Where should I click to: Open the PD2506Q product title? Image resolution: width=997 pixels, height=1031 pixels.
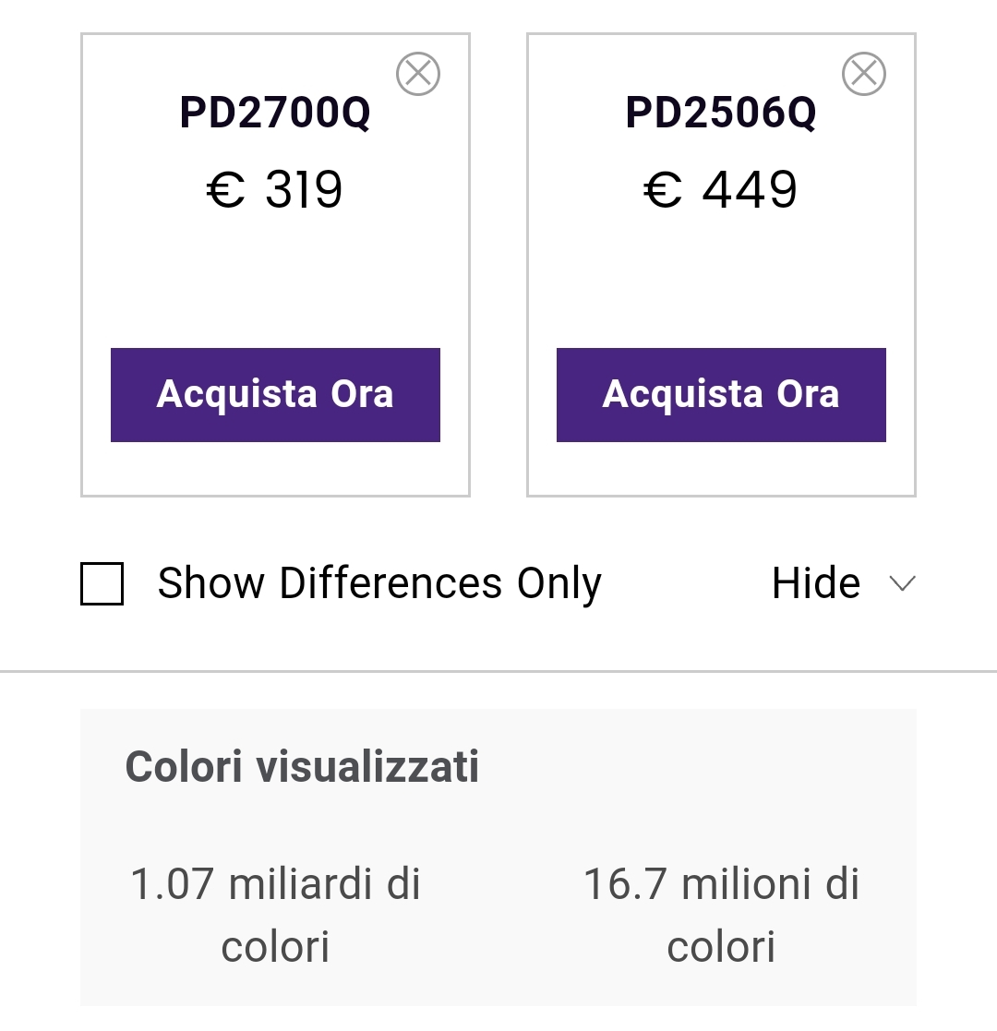(721, 113)
